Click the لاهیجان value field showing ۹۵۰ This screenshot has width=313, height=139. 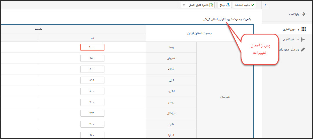coord(92,58)
